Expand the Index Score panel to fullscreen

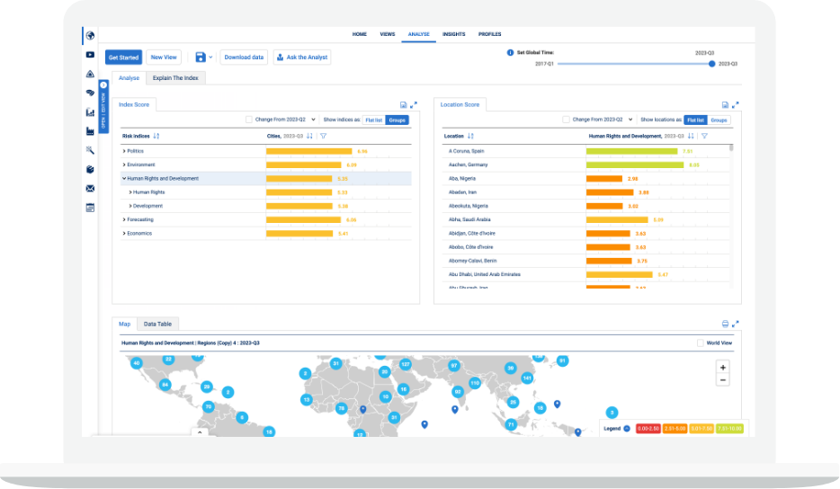[x=414, y=105]
